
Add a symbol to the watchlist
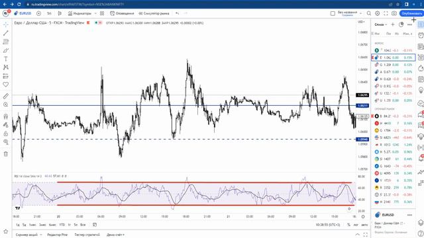click(x=393, y=24)
